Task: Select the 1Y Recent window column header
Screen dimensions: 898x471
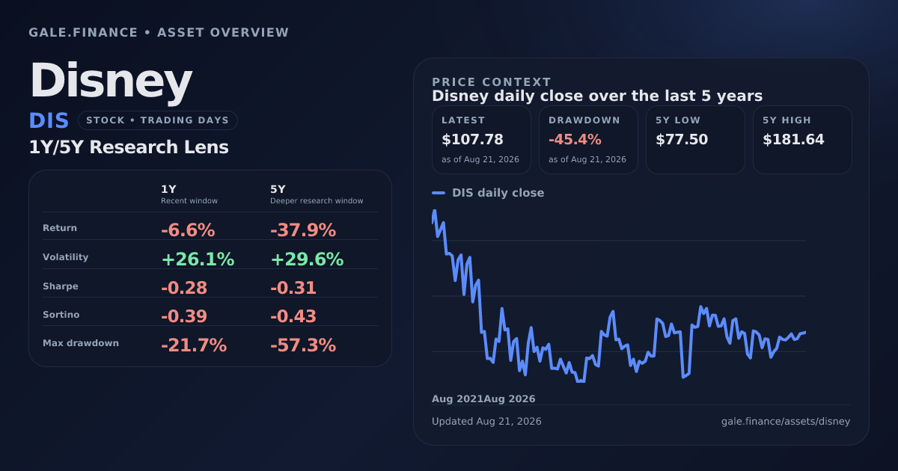Action: (189, 194)
